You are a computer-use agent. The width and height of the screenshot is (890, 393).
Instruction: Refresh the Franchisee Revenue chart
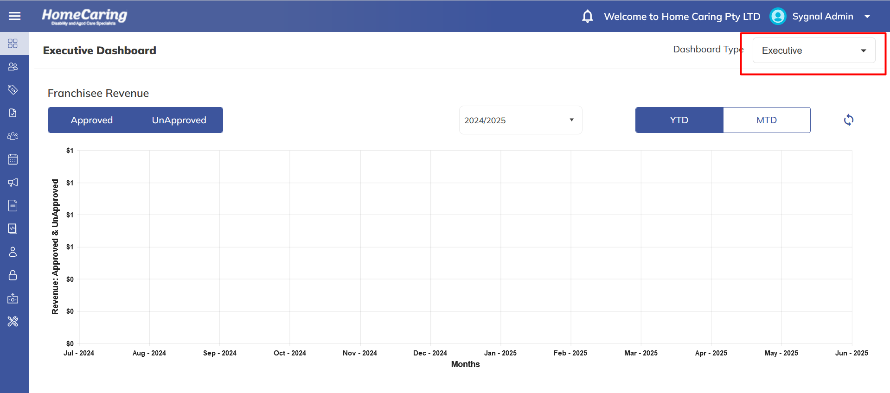click(x=848, y=120)
